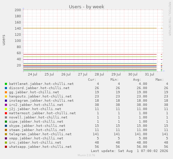Click the irc.jabber.hot-chilli.net legend entry

click(x=35, y=143)
